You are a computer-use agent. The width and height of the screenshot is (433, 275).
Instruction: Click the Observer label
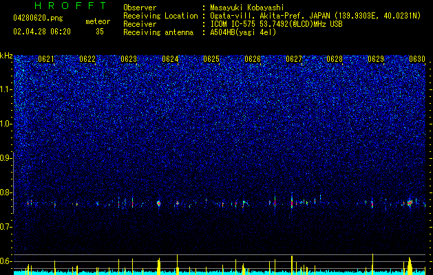140,8
